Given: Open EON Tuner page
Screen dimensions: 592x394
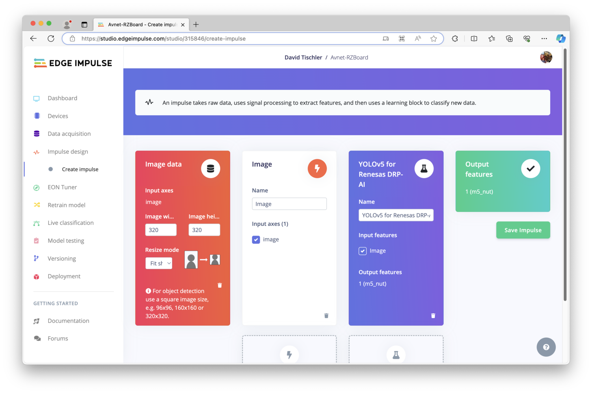Looking at the screenshot, I should click(x=62, y=187).
